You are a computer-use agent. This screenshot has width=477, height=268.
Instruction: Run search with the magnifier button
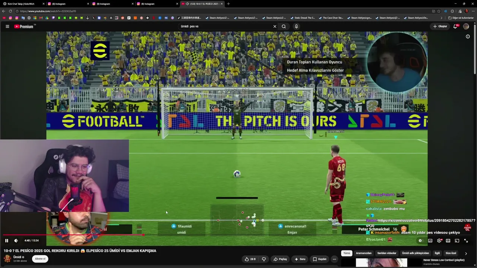[284, 26]
